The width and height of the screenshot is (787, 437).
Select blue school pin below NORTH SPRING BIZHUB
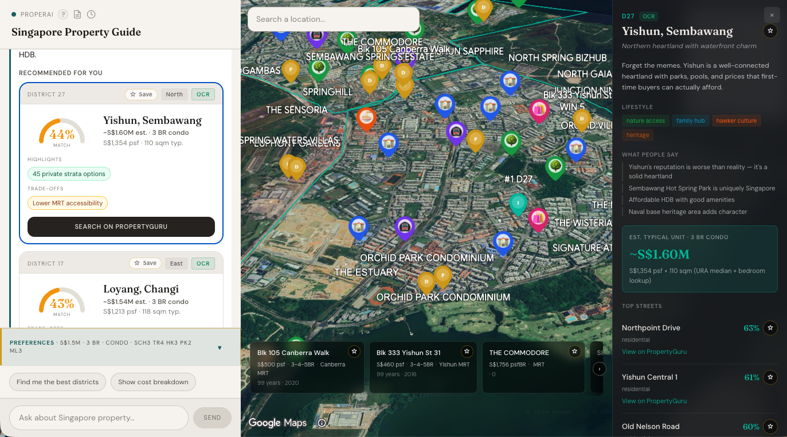point(510,82)
